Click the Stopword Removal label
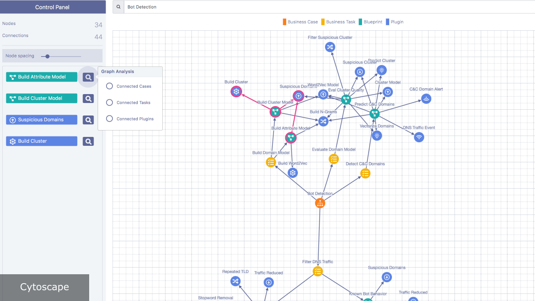The image size is (535, 301). [215, 298]
